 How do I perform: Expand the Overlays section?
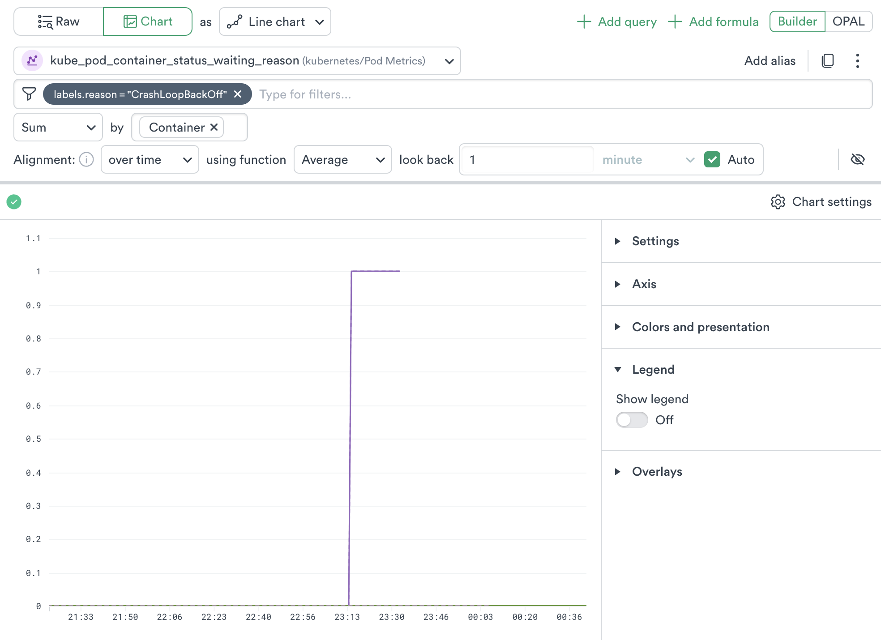pyautogui.click(x=657, y=472)
